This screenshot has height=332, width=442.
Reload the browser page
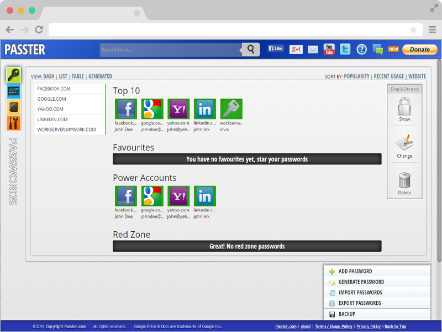click(x=39, y=29)
